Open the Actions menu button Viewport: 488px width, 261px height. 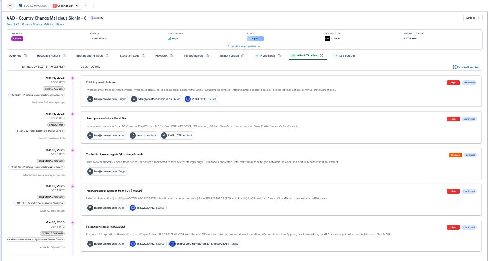[473, 18]
